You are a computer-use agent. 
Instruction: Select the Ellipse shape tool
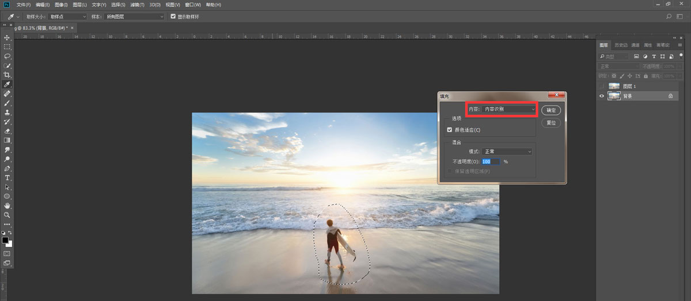(x=7, y=196)
